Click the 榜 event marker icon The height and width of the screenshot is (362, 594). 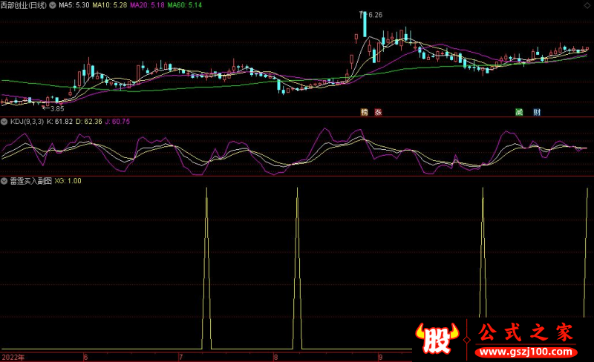tap(364, 112)
